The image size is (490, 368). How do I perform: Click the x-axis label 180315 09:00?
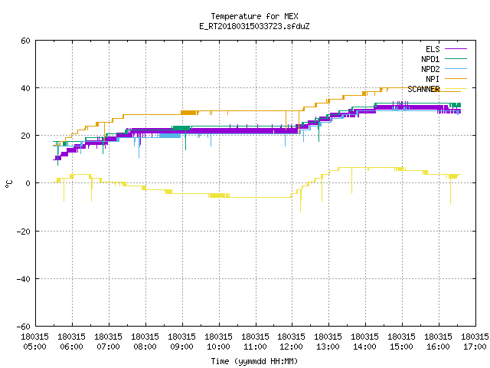click(181, 342)
